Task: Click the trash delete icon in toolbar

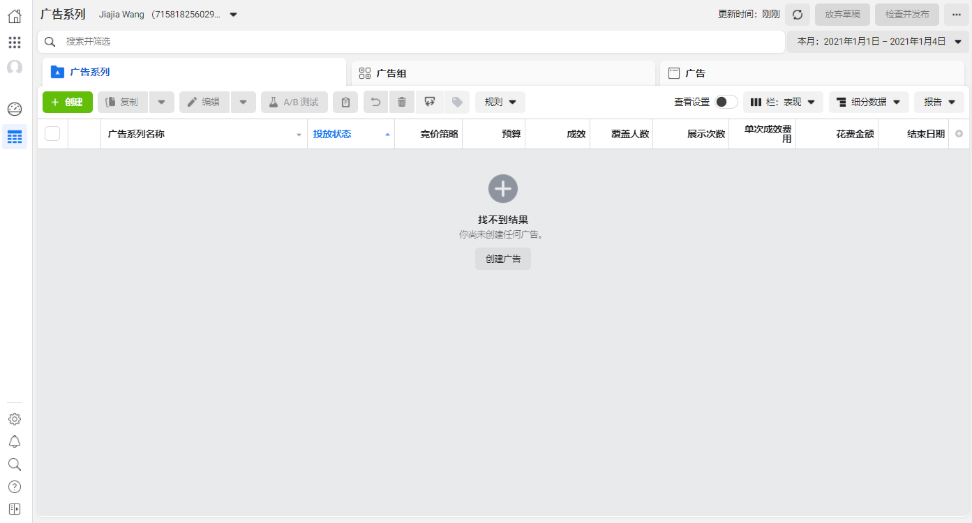Action: [x=402, y=103]
